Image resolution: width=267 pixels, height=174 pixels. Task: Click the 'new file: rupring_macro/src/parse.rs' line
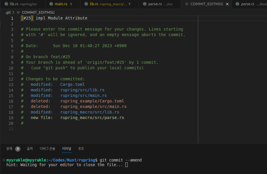tap(77, 118)
